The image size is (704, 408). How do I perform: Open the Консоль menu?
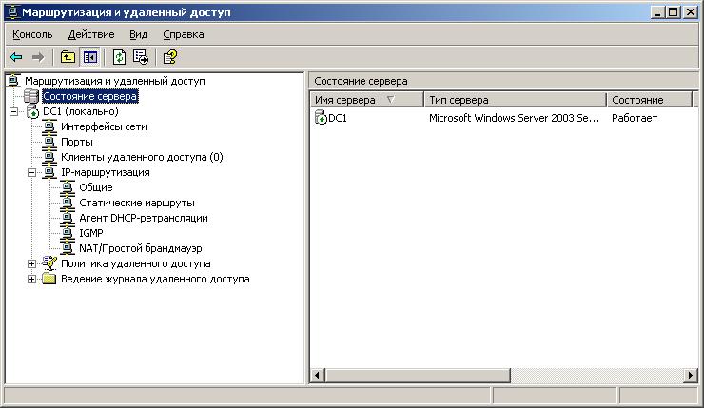32,34
